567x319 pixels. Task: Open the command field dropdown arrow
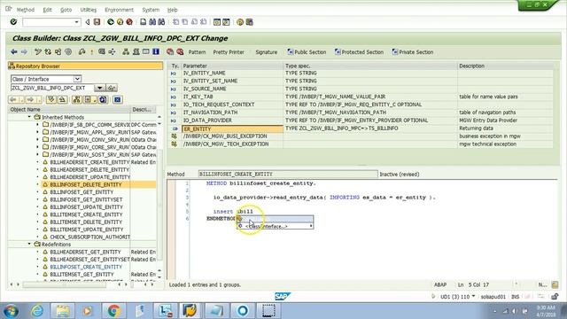tap(76, 22)
